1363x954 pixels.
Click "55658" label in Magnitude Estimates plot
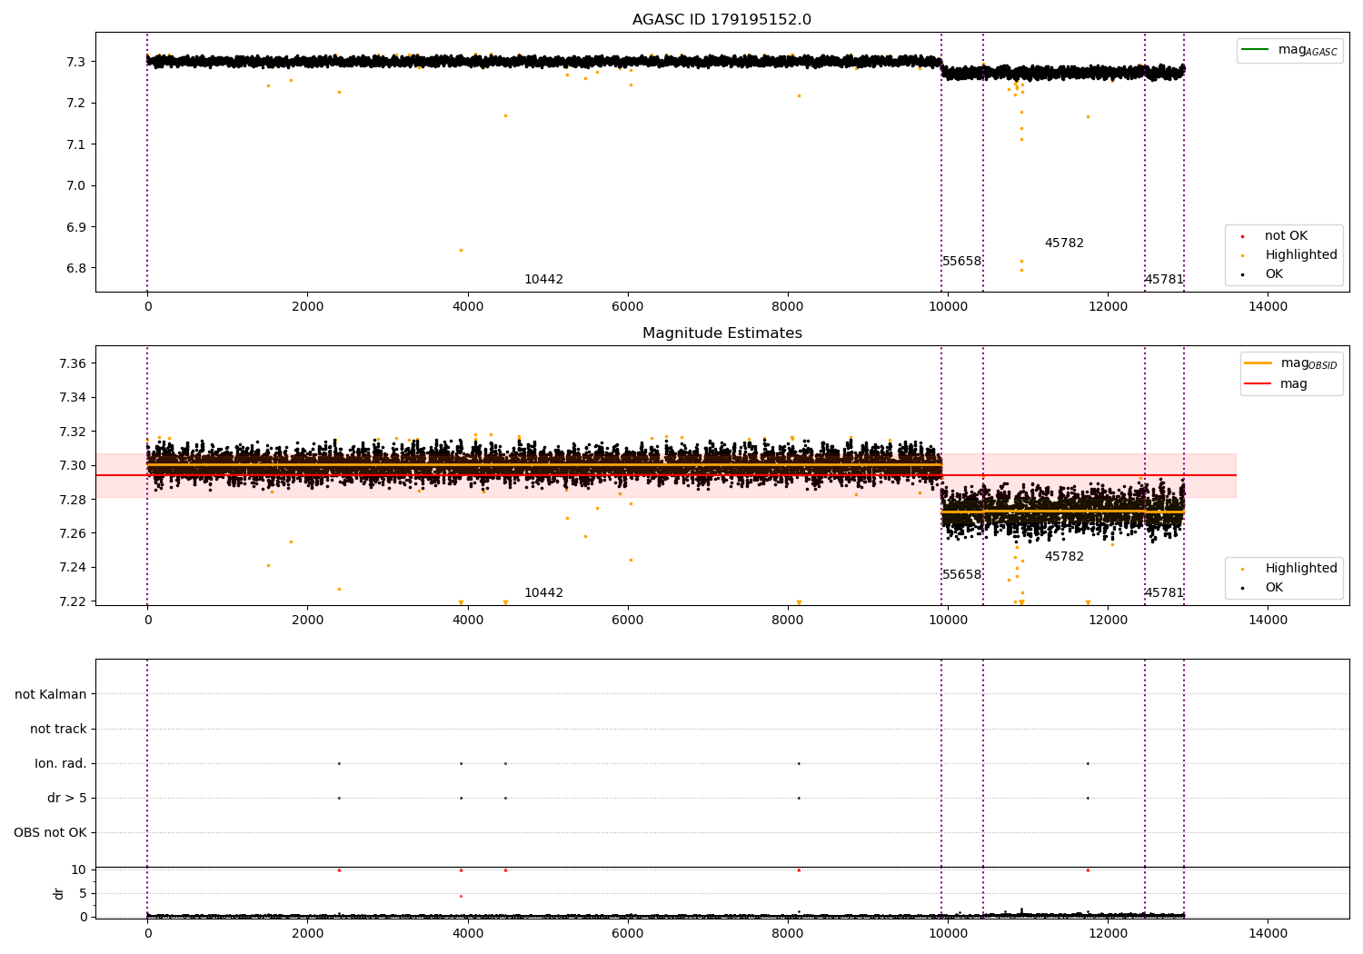(961, 575)
